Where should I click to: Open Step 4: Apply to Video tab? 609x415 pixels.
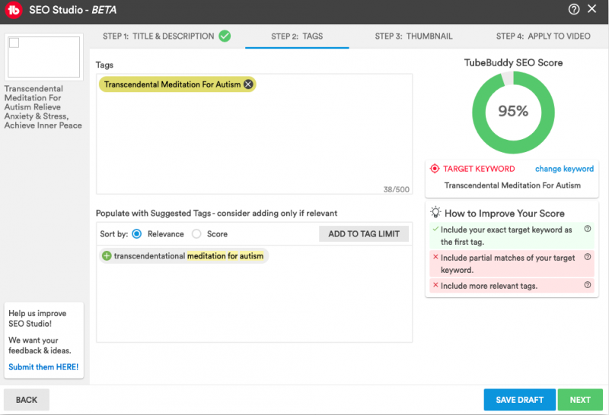(542, 36)
